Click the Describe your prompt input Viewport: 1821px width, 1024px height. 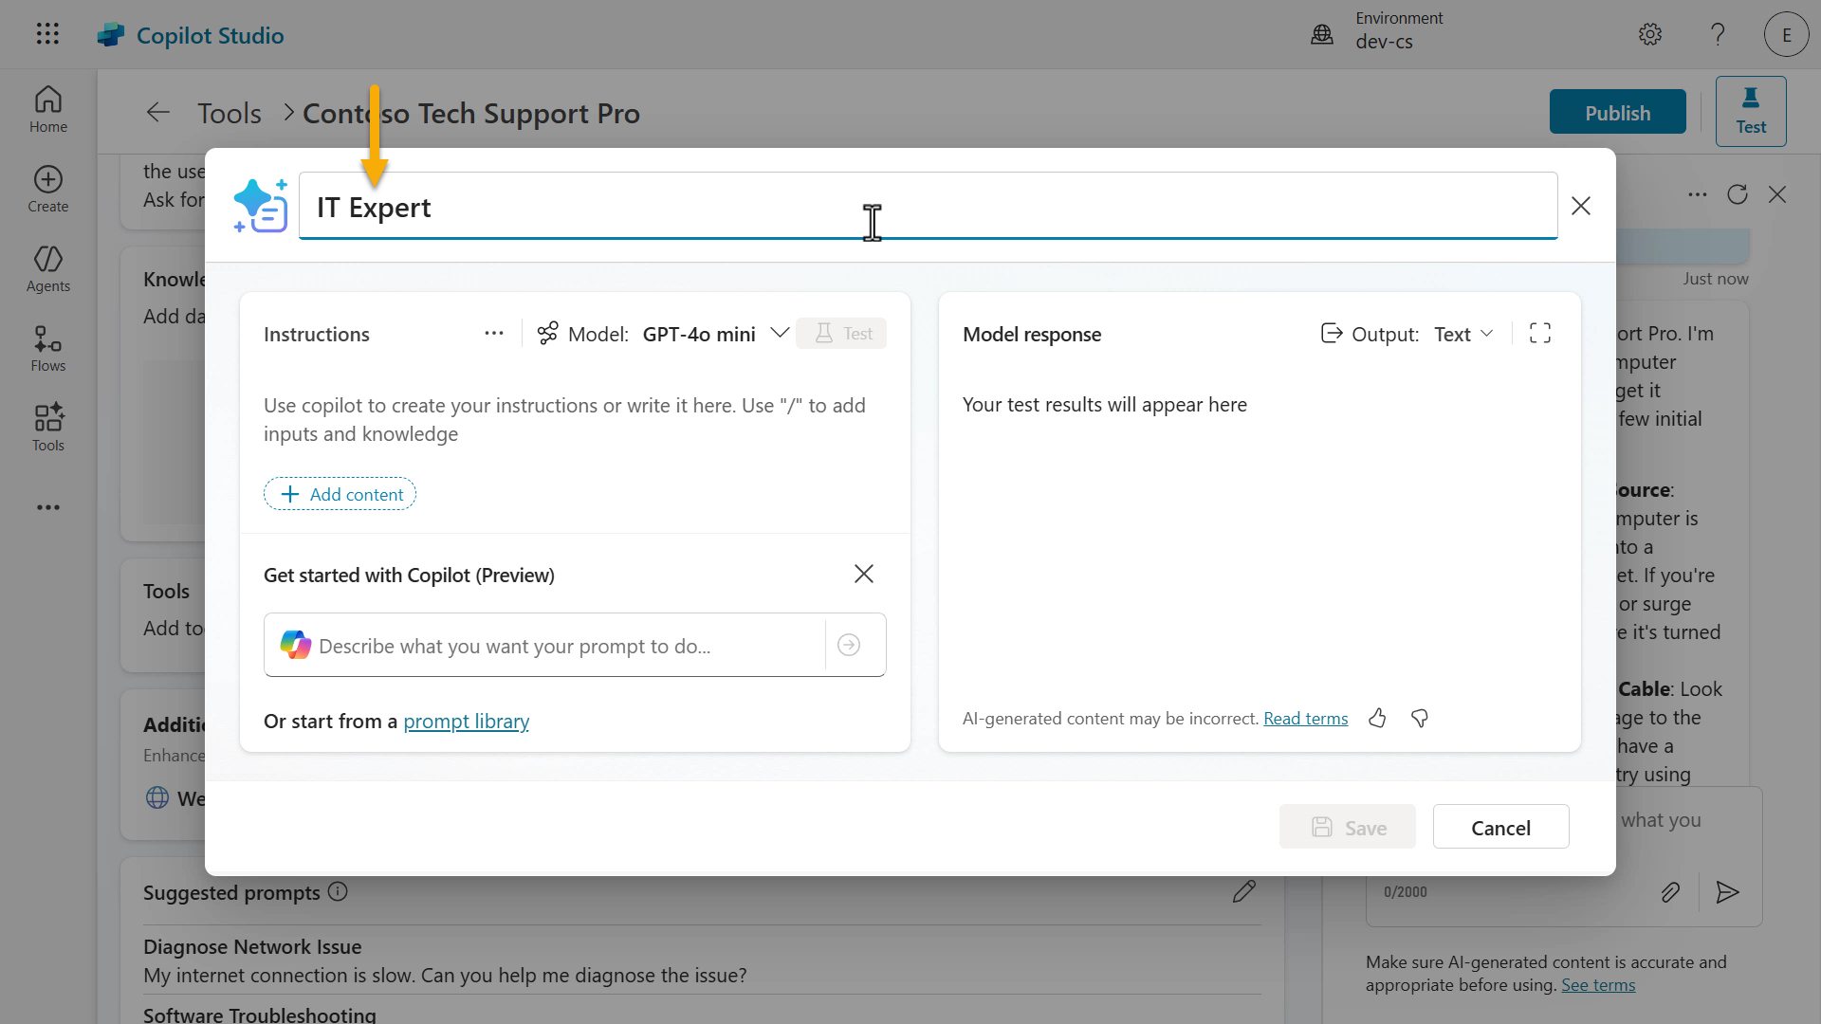(x=544, y=646)
